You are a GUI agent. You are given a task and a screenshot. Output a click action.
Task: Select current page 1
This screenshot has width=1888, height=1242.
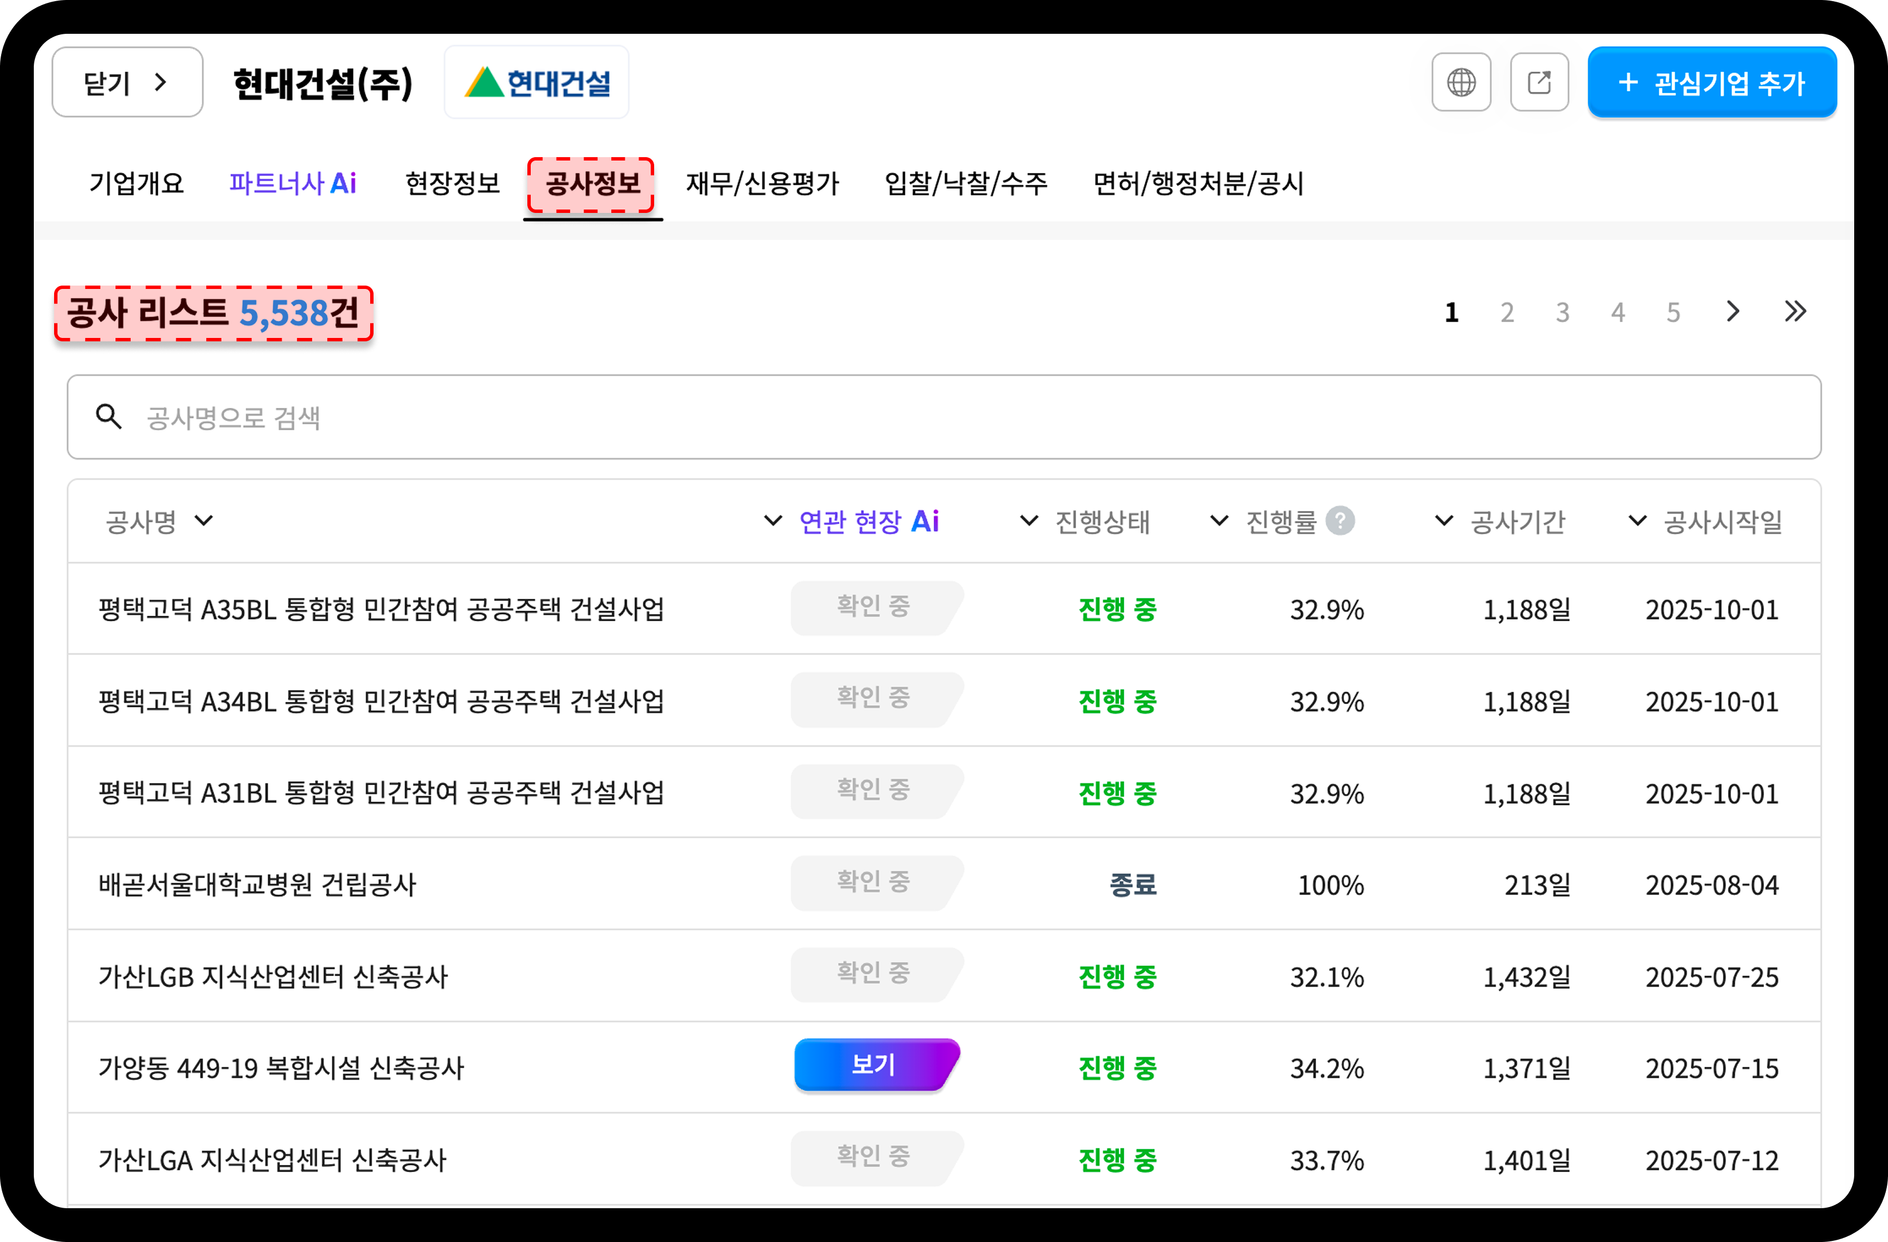point(1452,313)
